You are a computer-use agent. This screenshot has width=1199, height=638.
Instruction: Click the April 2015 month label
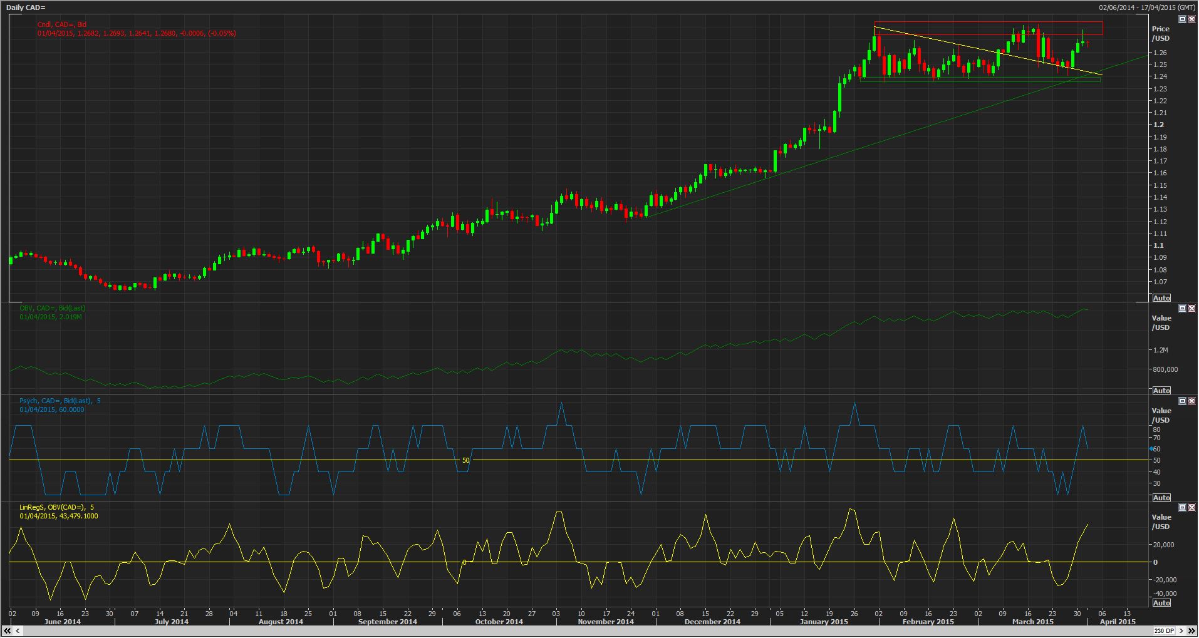(1118, 622)
